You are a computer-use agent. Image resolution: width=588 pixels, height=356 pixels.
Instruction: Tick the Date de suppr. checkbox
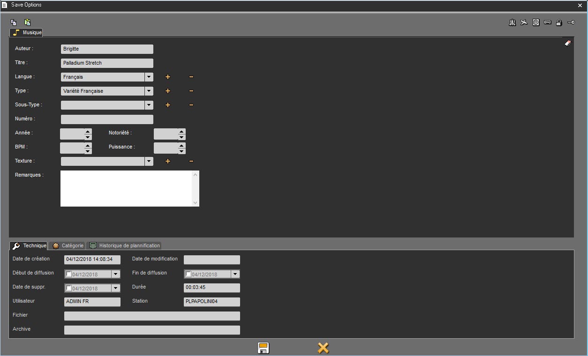coord(69,289)
